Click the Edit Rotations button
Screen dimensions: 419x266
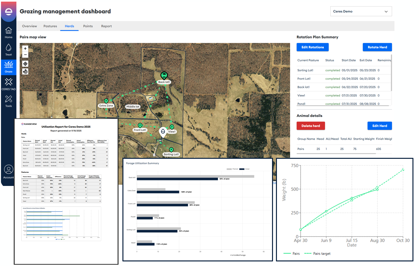(313, 47)
